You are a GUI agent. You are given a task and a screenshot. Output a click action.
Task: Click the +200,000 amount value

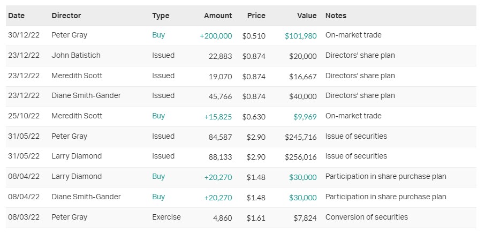(216, 35)
